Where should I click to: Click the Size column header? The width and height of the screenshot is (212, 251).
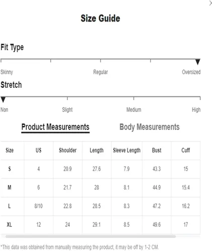(10, 150)
